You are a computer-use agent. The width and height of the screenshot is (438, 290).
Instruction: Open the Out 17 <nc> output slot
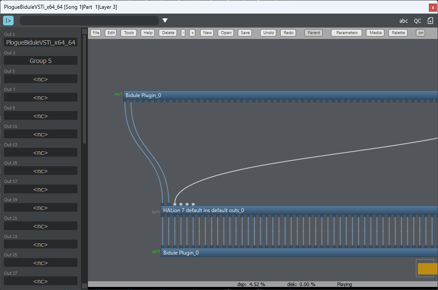click(41, 189)
